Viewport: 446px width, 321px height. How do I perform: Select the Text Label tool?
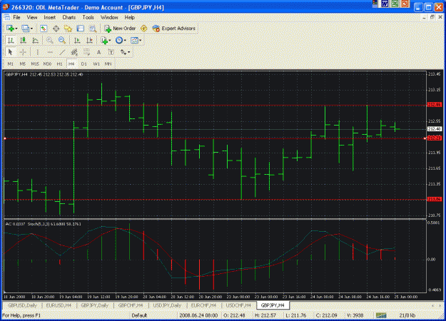coord(111,52)
